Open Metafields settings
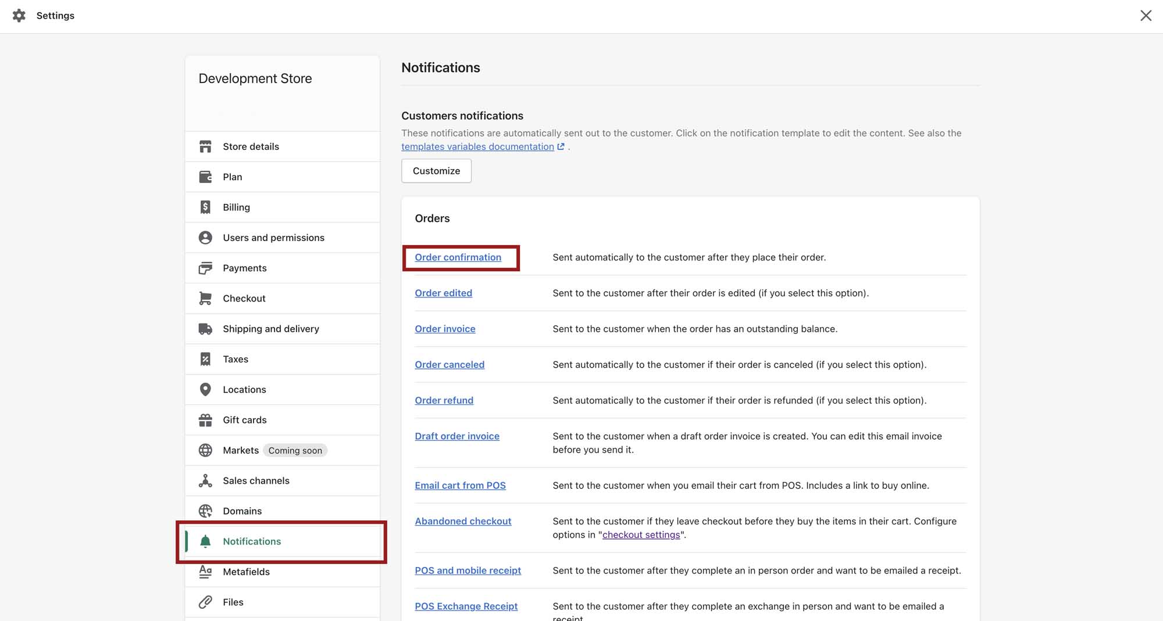The width and height of the screenshot is (1163, 621). click(283, 572)
